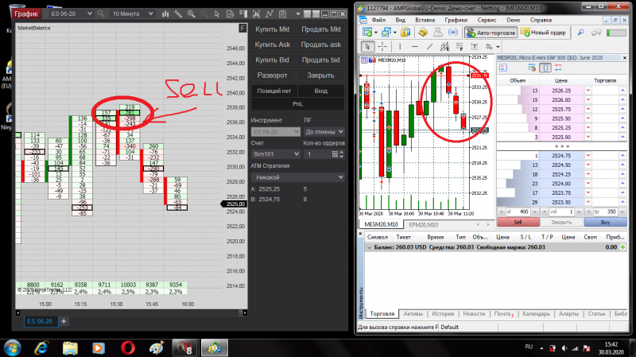Expand the 10 Минута interval dropdown
This screenshot has height=357, width=636.
(132, 14)
